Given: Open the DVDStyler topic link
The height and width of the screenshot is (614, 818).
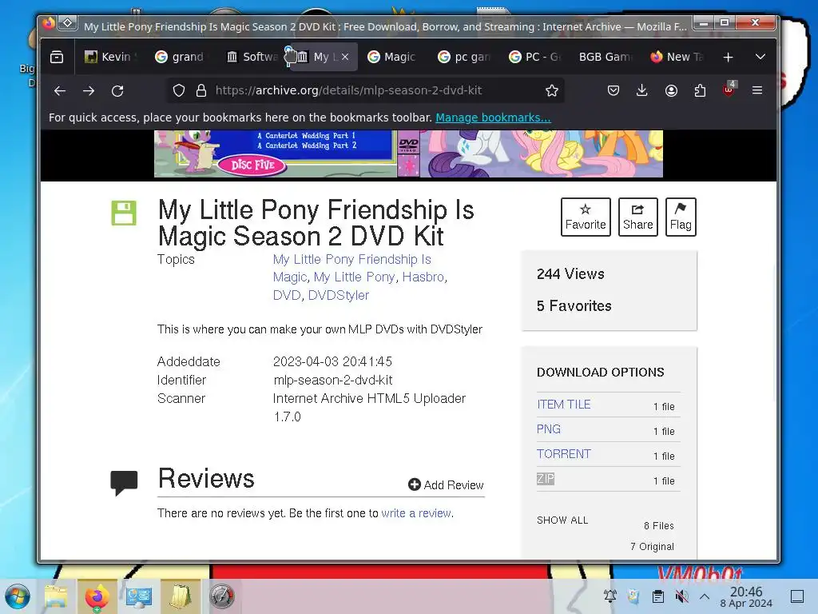Looking at the screenshot, I should tap(339, 295).
